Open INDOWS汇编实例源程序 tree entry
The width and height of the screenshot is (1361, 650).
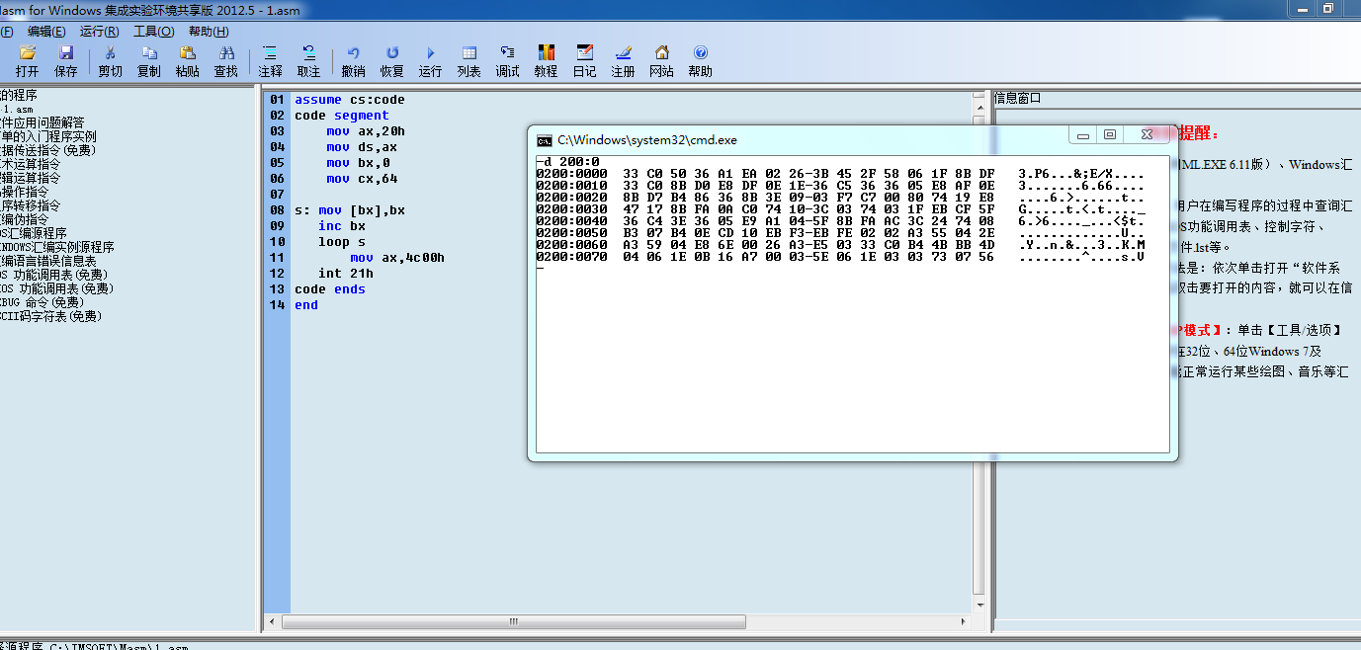tap(57, 247)
